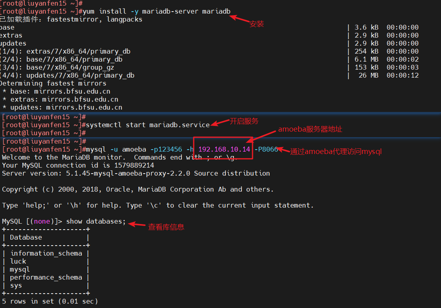Click the 'yum install -y mariadb-server mariadb' command
The height and width of the screenshot is (308, 441).
[x=156, y=12]
